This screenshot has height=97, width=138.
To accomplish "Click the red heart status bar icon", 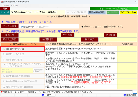I will point(2,92).
